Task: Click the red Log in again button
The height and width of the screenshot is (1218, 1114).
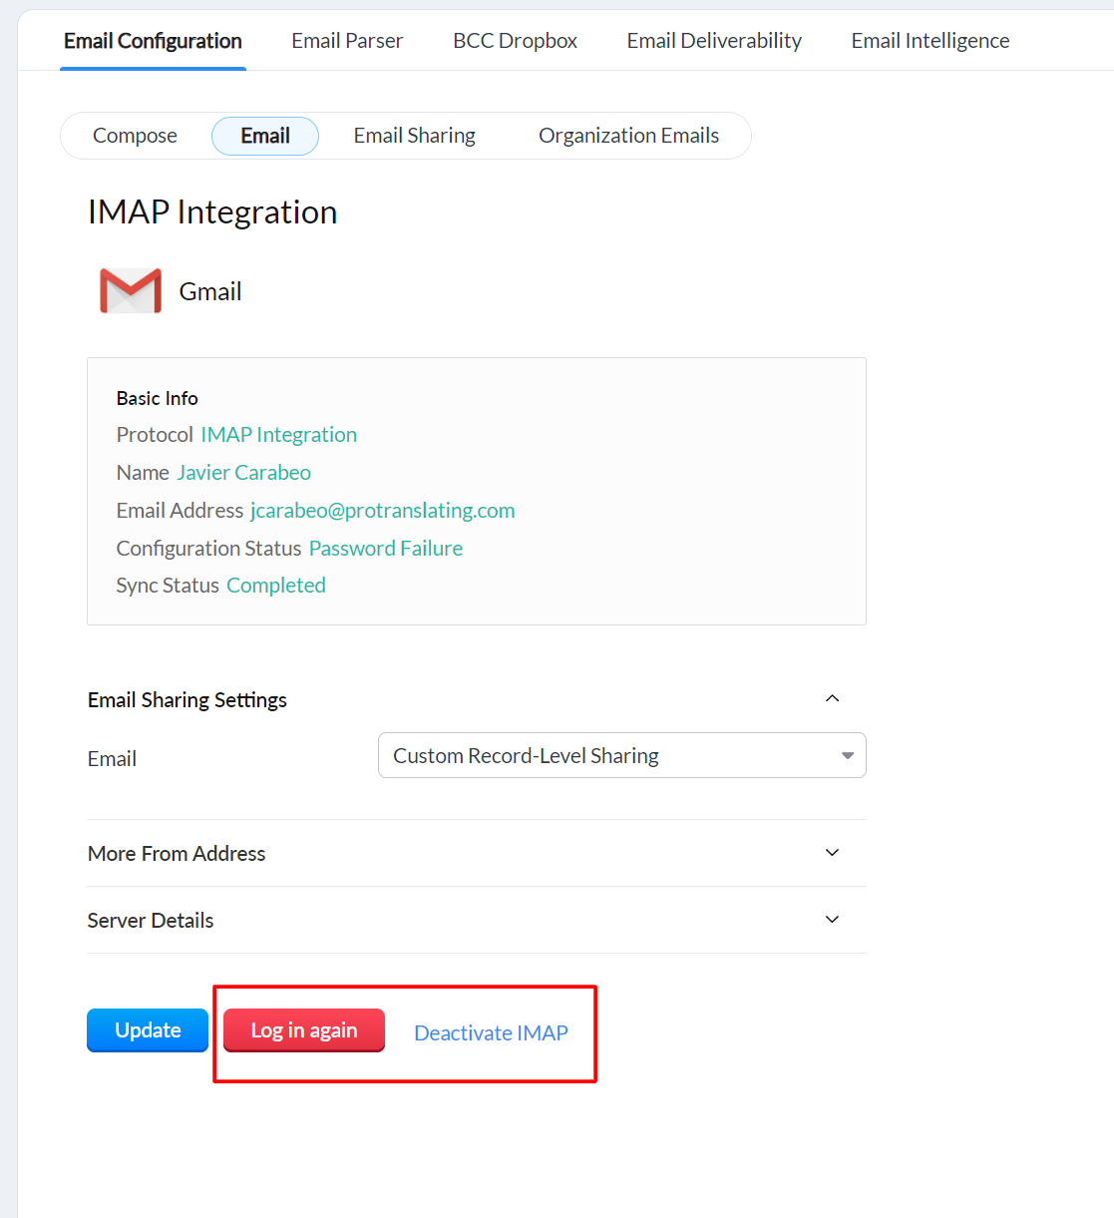Action: point(304,1030)
